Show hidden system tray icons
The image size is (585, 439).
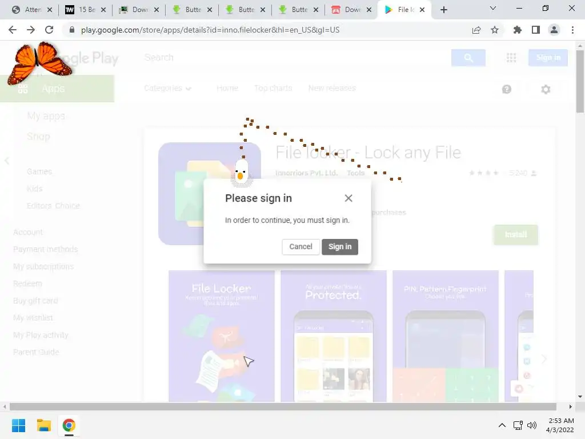[x=502, y=425]
